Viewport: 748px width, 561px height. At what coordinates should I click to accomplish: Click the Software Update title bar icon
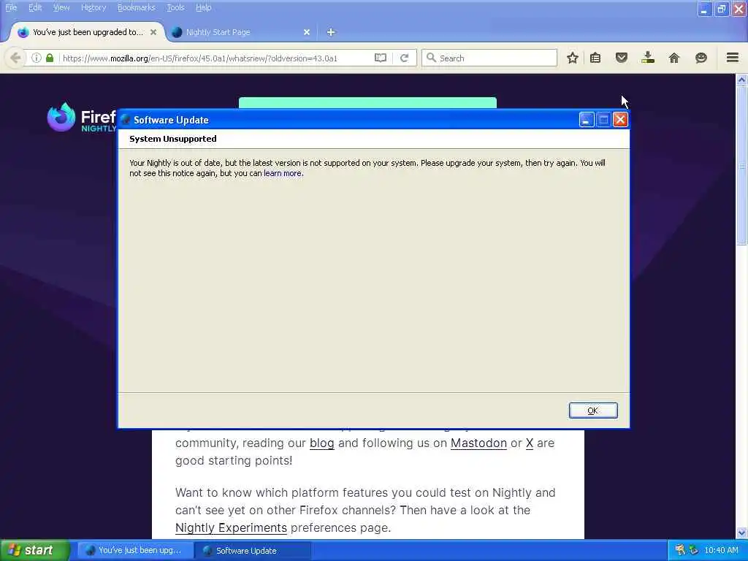click(126, 120)
